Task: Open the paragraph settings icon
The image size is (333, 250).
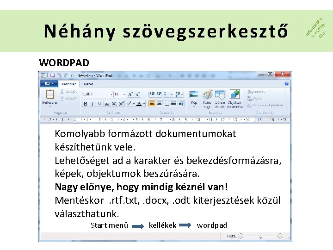Action: coord(181,103)
